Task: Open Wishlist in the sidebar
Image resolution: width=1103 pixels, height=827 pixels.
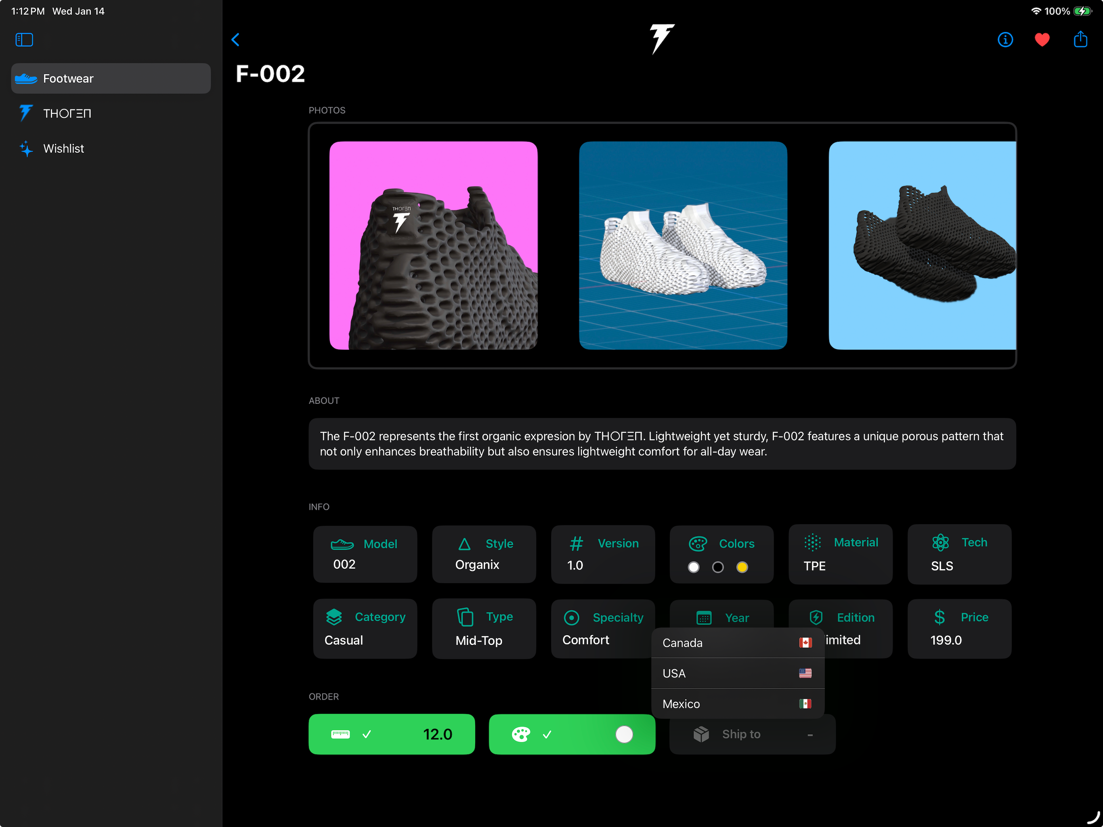Action: pyautogui.click(x=111, y=149)
